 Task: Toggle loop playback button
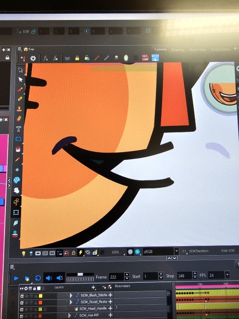pos(38,278)
